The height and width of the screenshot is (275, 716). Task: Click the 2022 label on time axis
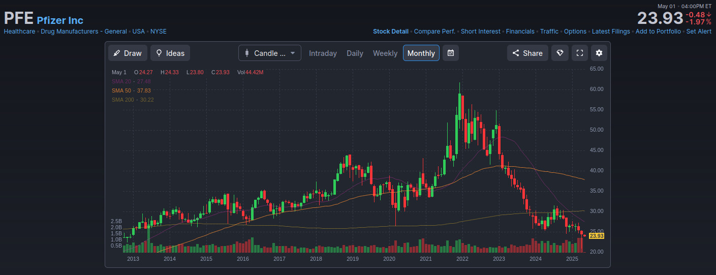[x=462, y=259]
